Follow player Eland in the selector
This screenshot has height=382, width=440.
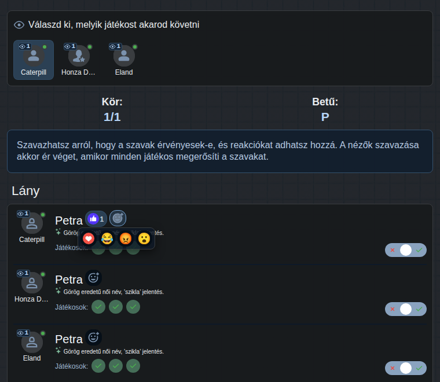[x=124, y=60]
